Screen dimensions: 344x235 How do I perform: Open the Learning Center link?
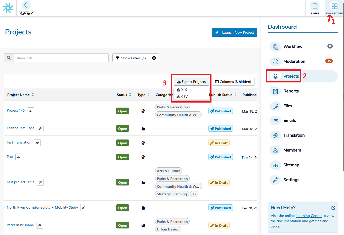tap(309, 216)
